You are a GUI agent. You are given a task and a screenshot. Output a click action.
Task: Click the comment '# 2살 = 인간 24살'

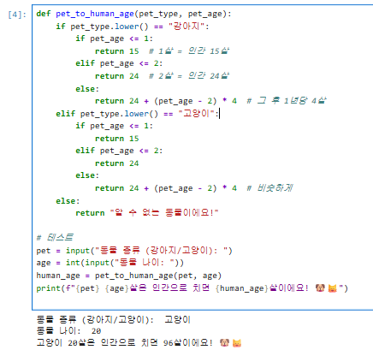pos(189,76)
